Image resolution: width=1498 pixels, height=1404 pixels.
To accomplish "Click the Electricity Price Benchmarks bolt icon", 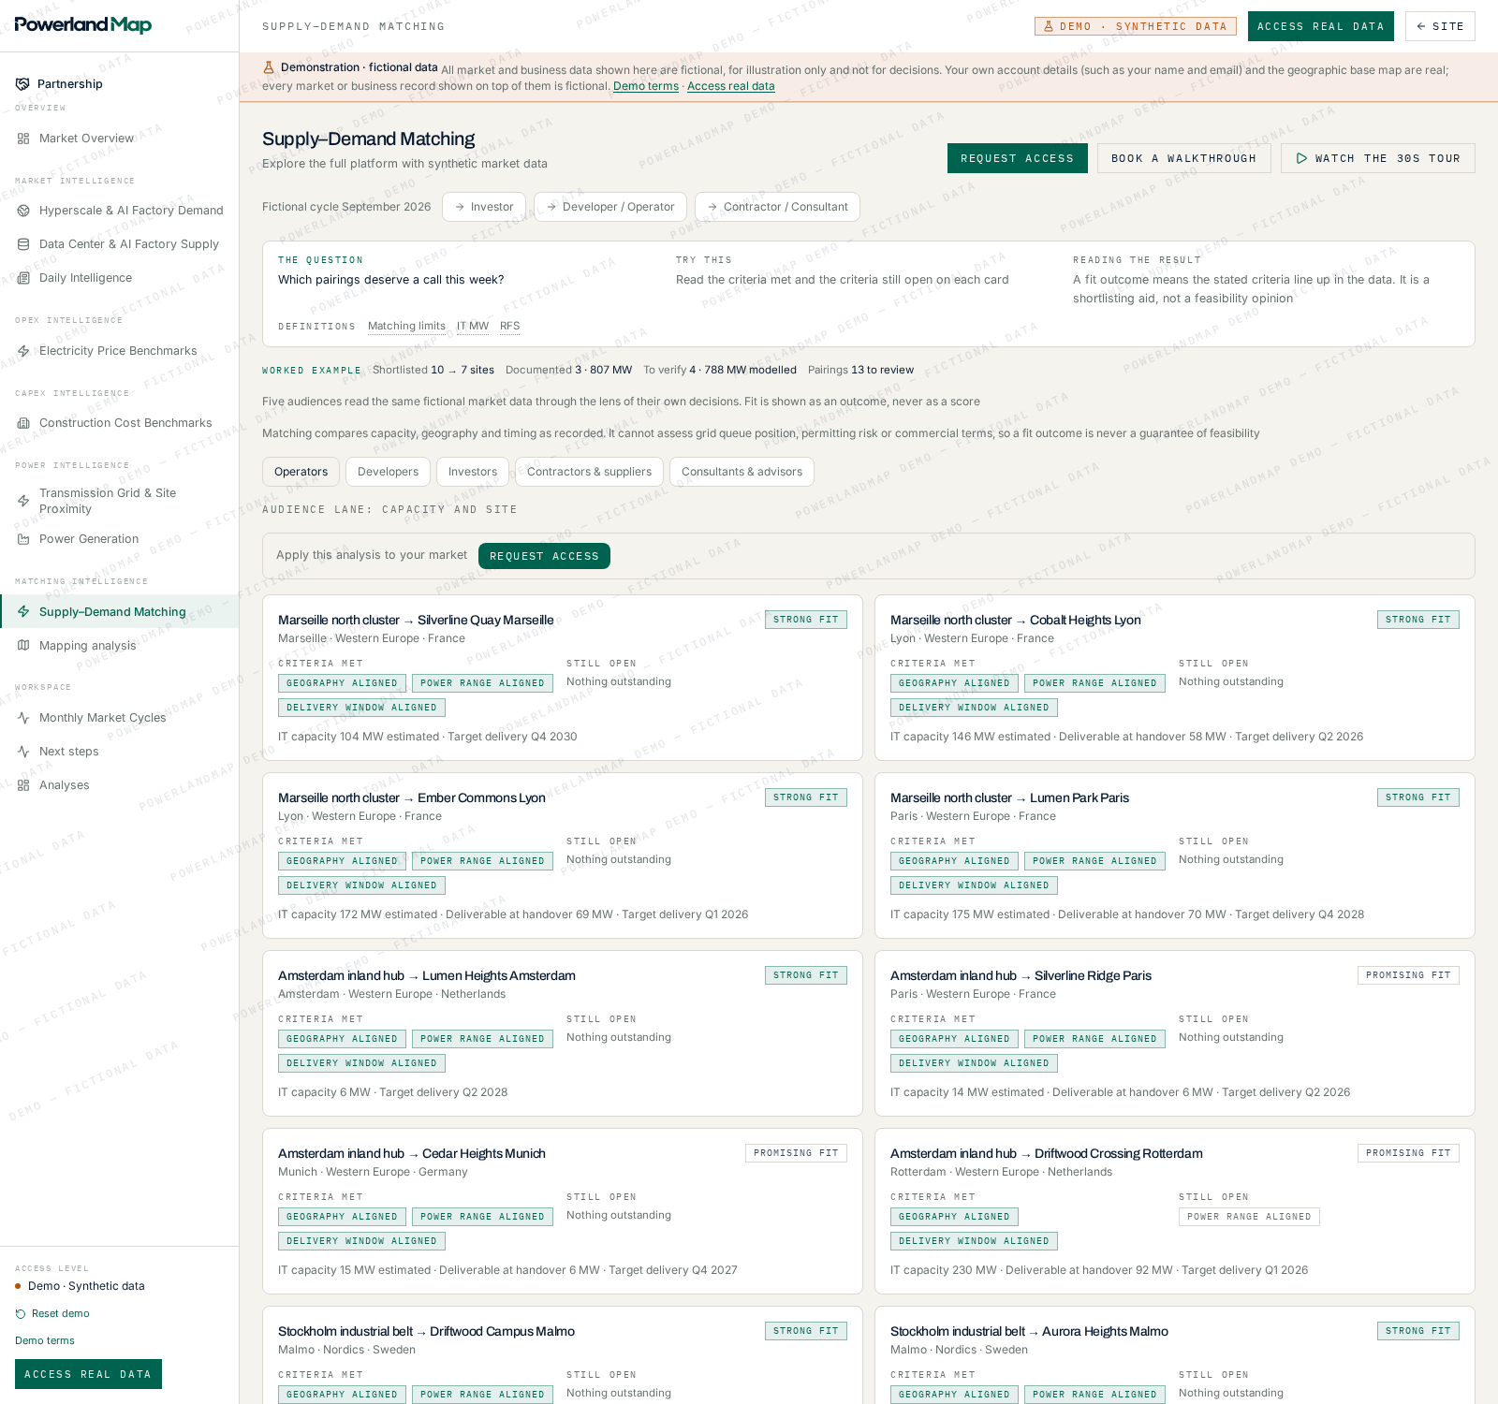I will [23, 351].
